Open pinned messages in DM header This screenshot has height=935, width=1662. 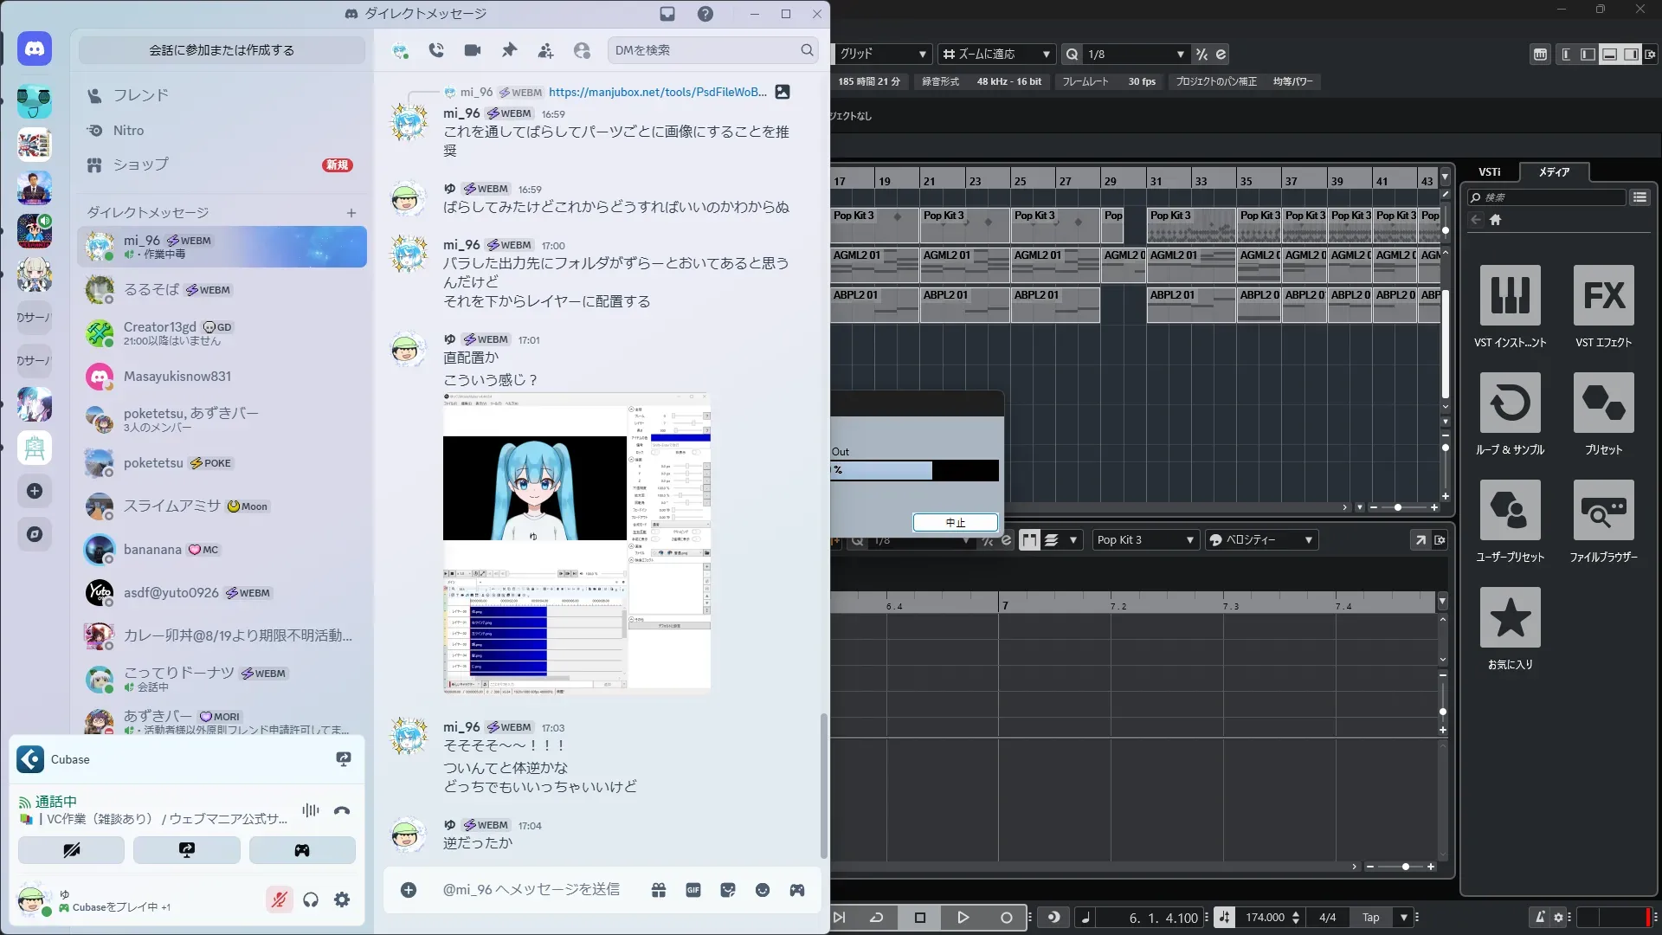509,50
